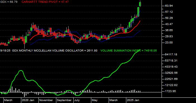This screenshot has width=196, height=103.
Task: Click the 23.00 price axis value
Action: tap(169, 43)
